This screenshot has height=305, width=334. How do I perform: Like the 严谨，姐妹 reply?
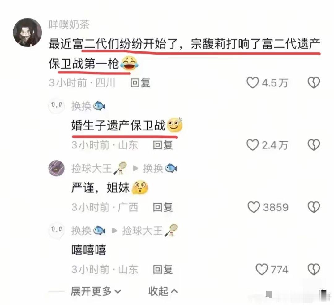(x=254, y=207)
